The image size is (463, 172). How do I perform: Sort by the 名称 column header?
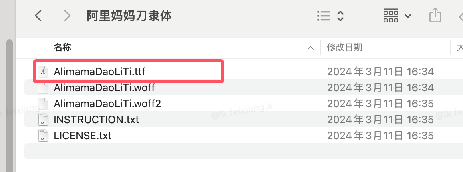point(62,47)
